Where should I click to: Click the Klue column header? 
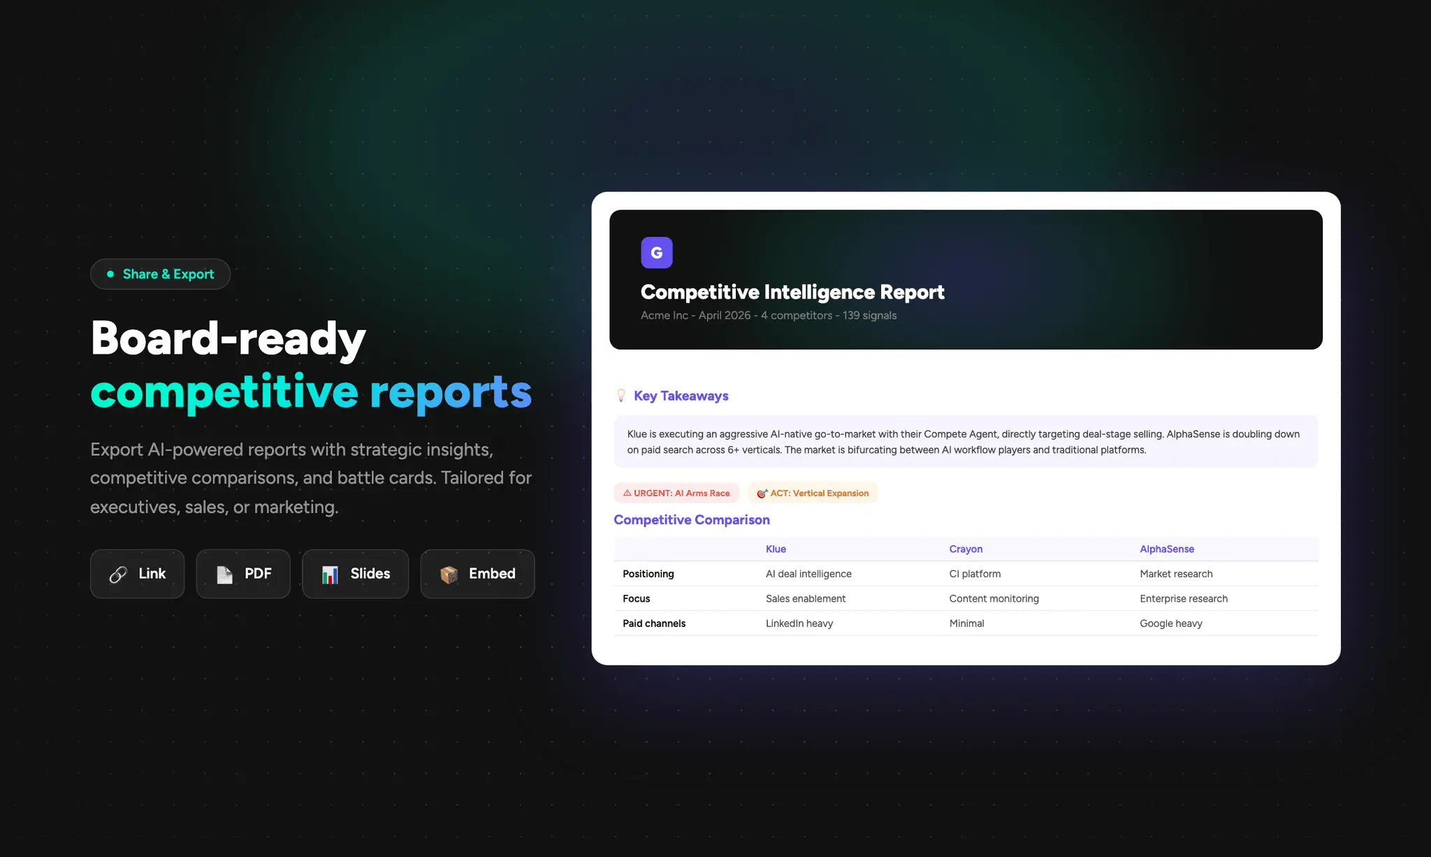[776, 549]
